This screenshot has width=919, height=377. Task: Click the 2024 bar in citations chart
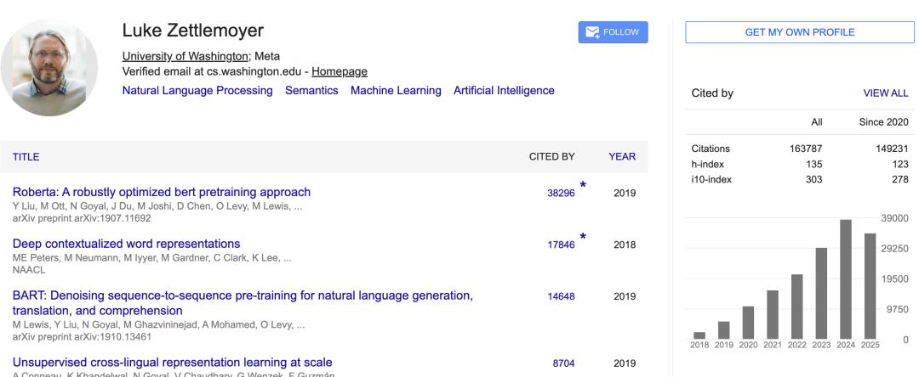pyautogui.click(x=846, y=279)
